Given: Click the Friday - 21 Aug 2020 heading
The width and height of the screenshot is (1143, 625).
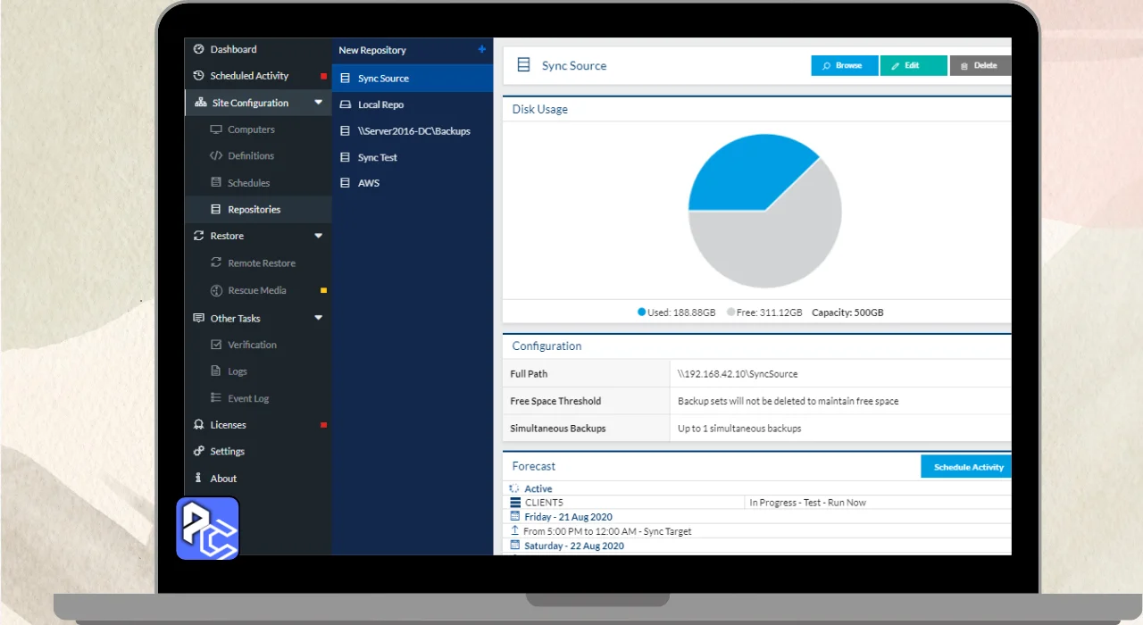Looking at the screenshot, I should pyautogui.click(x=568, y=517).
